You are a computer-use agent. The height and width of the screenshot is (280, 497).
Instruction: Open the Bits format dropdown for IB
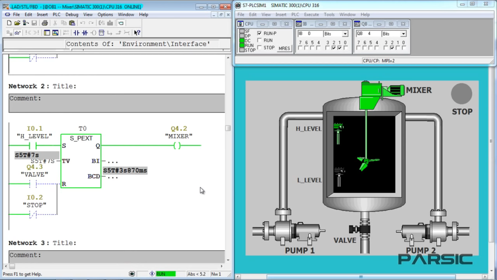tap(345, 34)
